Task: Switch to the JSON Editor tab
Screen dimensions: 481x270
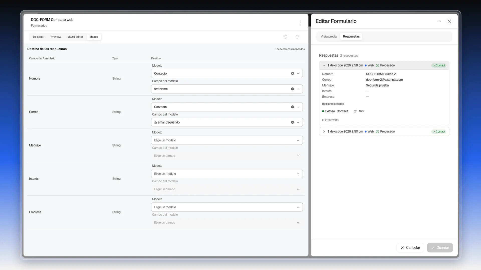Action: [75, 37]
